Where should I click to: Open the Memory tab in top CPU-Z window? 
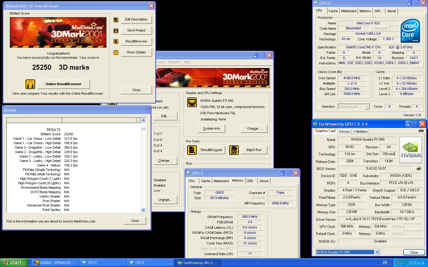pos(365,11)
